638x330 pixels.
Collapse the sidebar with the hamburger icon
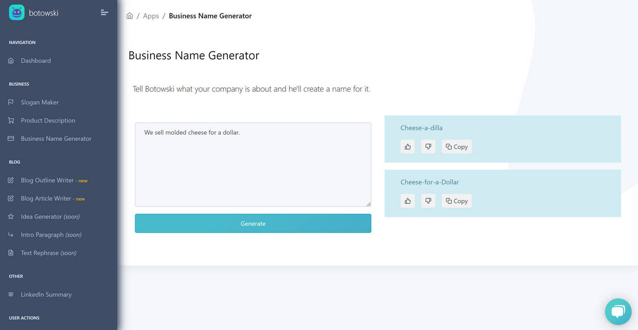coord(104,12)
